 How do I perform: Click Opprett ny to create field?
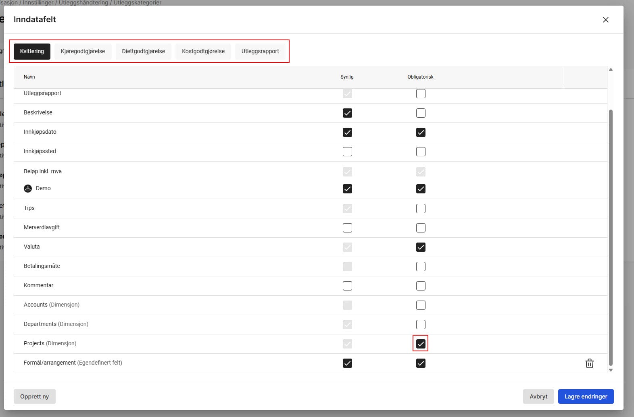tap(35, 396)
